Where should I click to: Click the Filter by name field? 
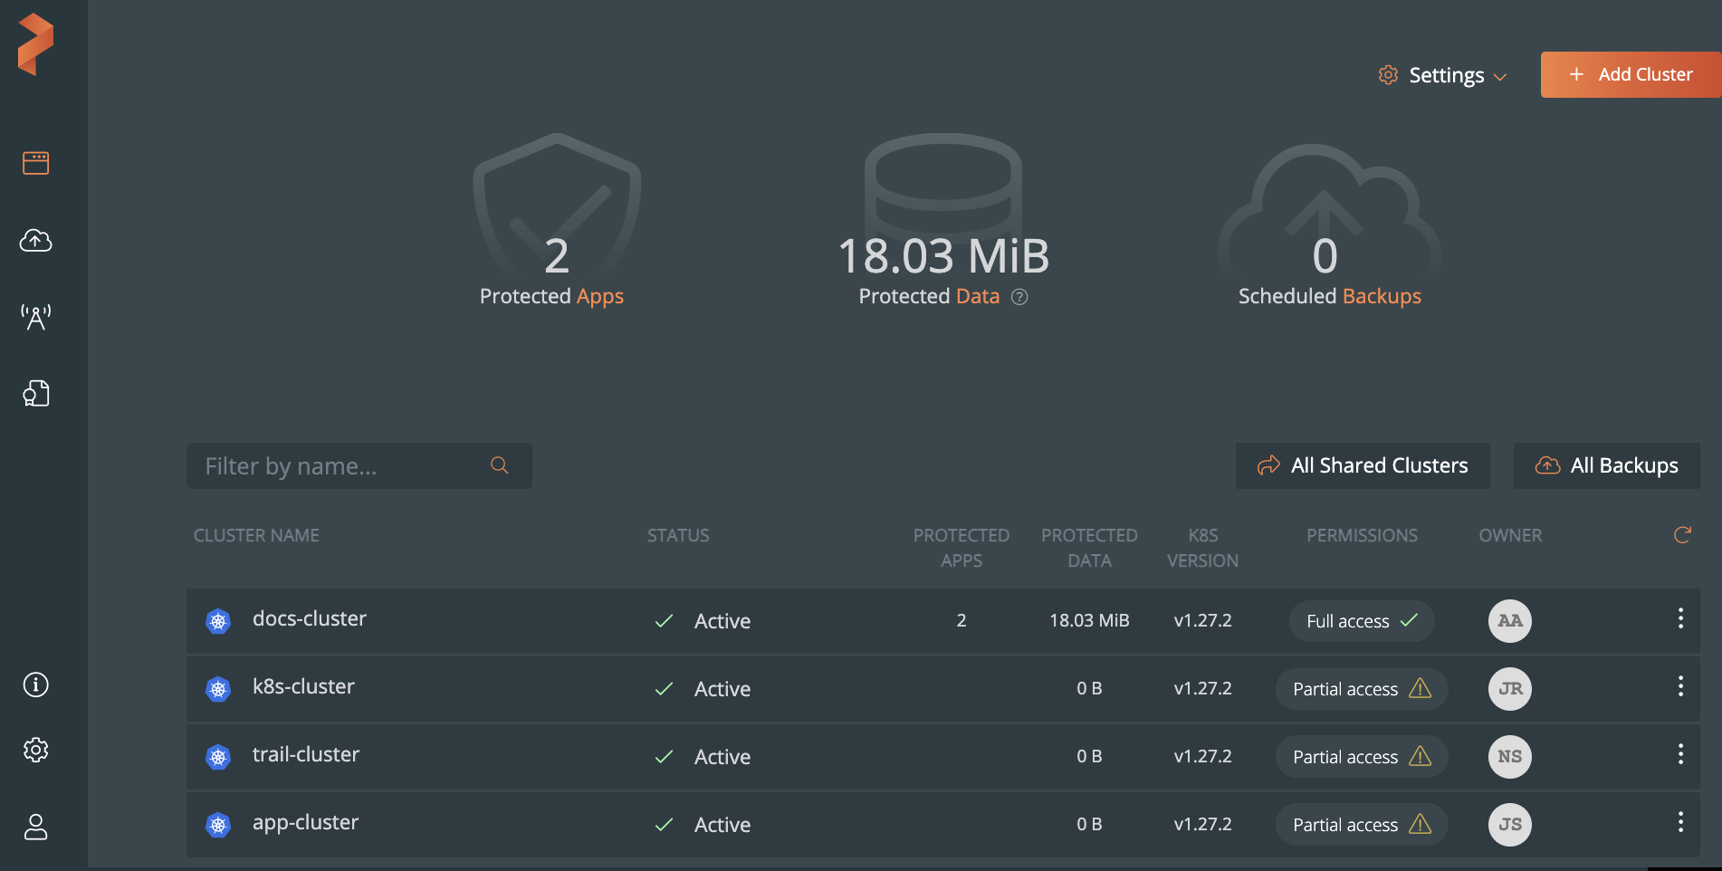(344, 466)
